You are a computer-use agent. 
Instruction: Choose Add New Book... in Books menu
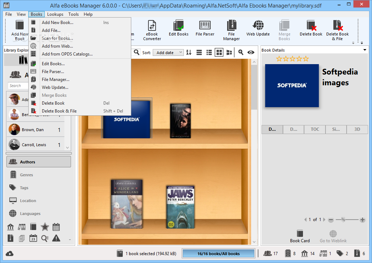coord(80,22)
